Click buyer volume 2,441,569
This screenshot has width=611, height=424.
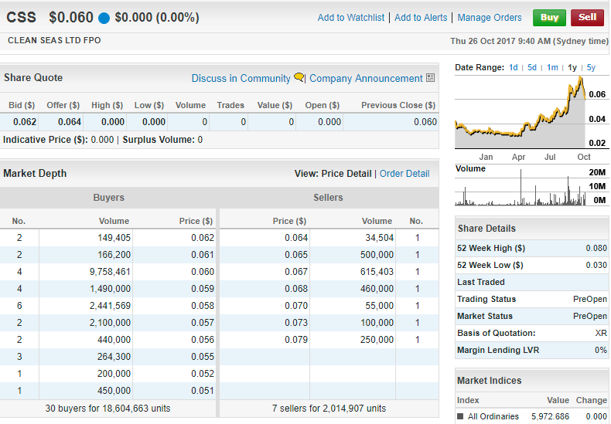click(110, 306)
